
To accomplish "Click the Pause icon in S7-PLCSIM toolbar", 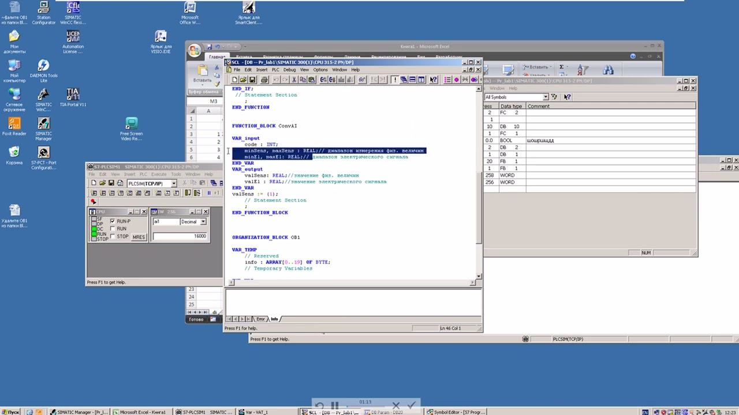I will (x=209, y=193).
